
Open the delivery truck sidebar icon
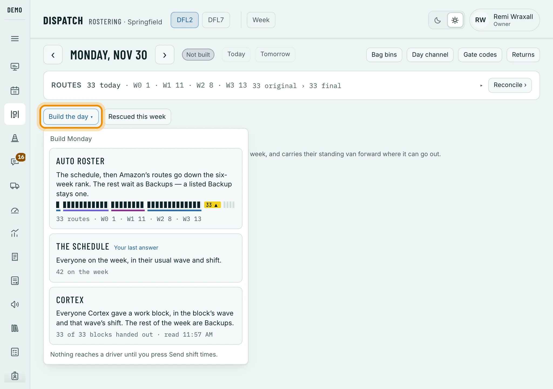pos(15,186)
